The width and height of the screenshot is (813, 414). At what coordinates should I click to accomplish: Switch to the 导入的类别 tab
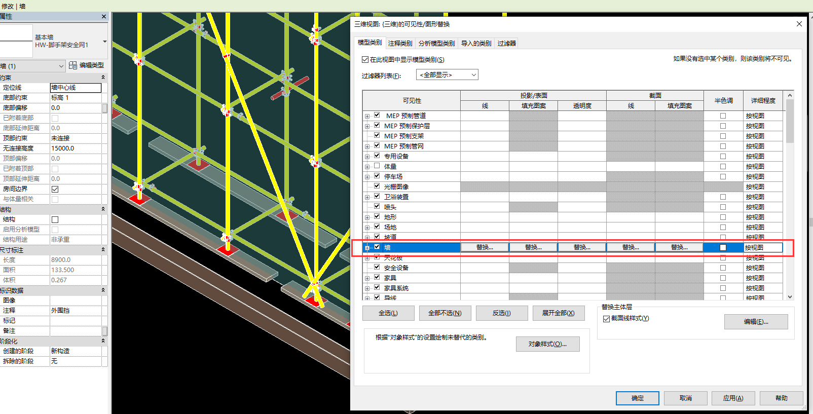point(476,43)
